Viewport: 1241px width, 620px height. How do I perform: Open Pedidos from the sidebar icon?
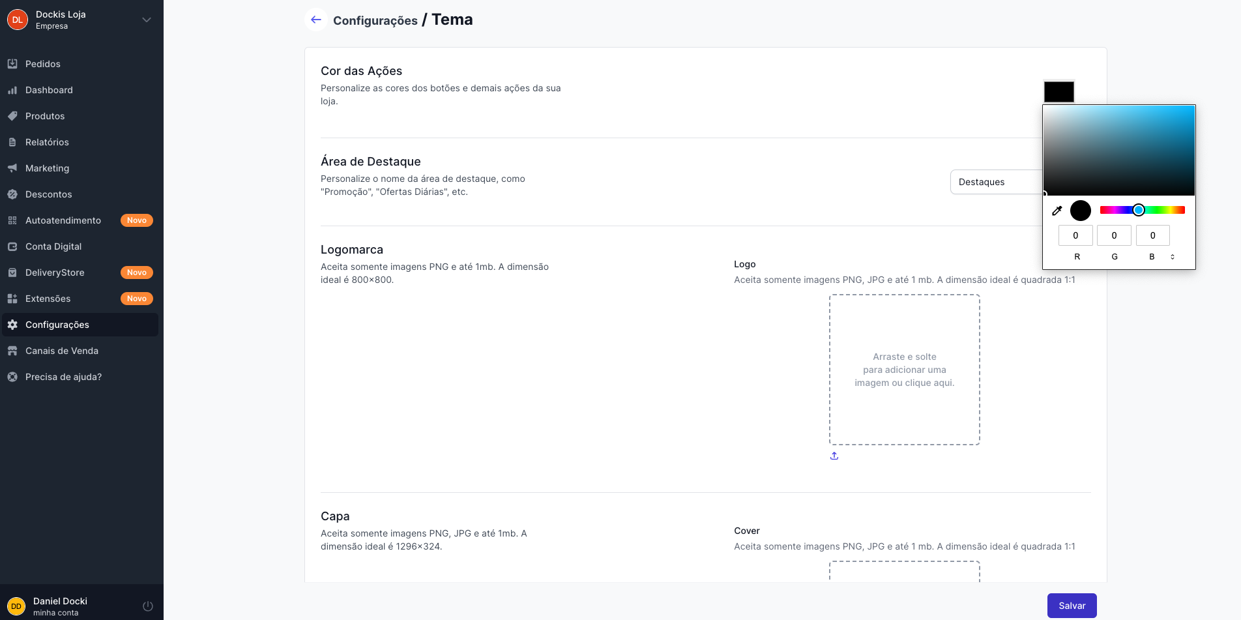[12, 64]
